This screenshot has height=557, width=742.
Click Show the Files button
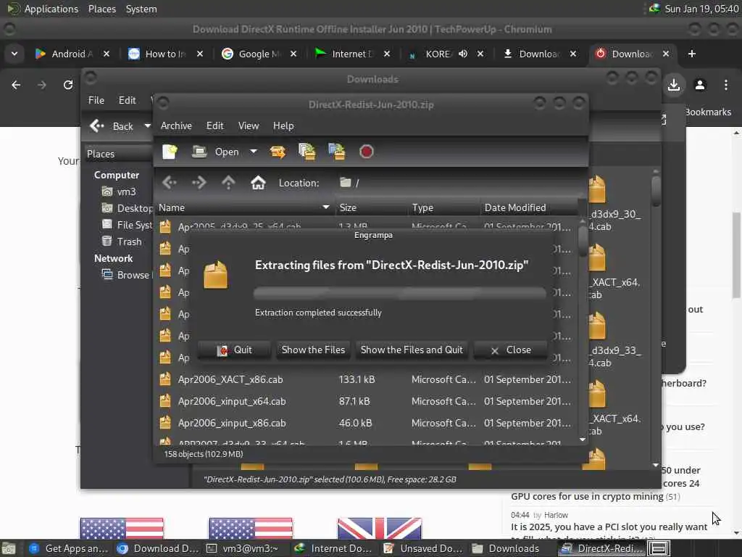[x=313, y=350]
